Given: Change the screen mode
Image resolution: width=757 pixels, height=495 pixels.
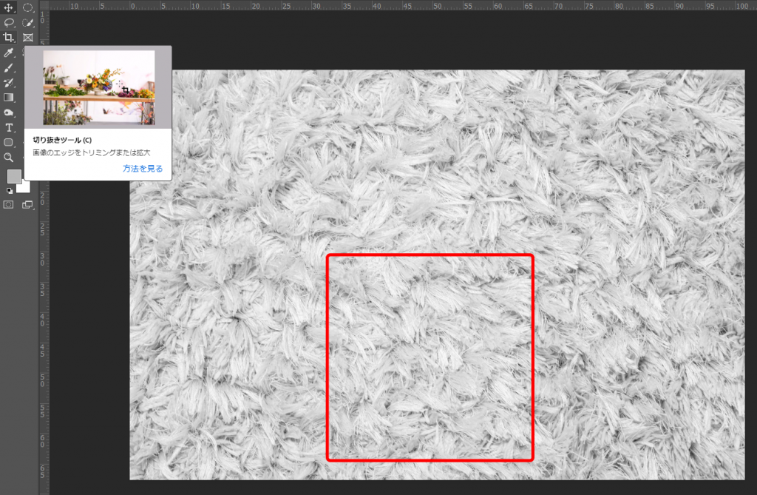Looking at the screenshot, I should pos(27,205).
